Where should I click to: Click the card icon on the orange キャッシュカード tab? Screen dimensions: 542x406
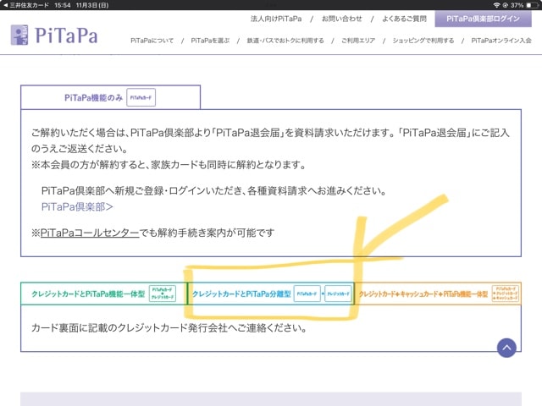pyautogui.click(x=506, y=294)
